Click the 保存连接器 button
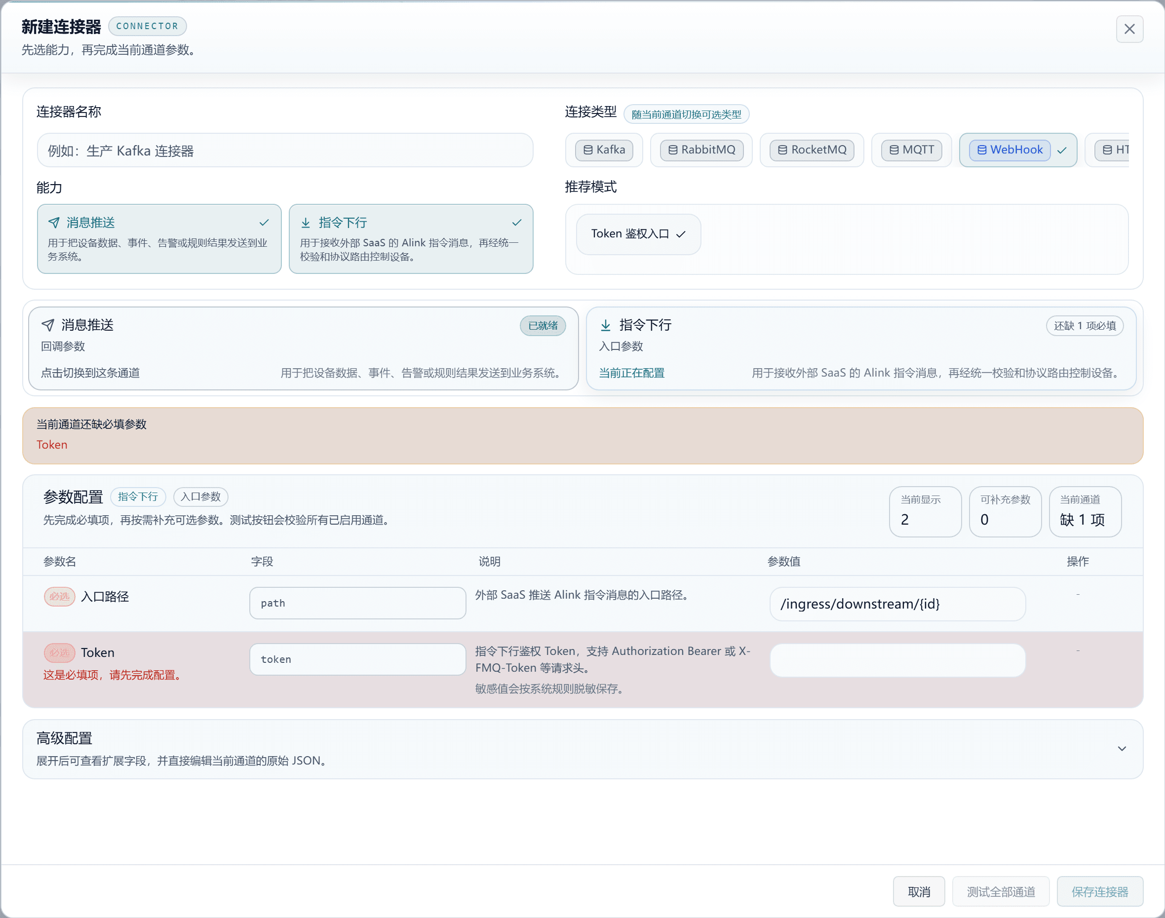1165x918 pixels. pyautogui.click(x=1099, y=892)
